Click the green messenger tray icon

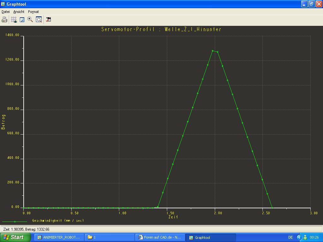(305, 238)
